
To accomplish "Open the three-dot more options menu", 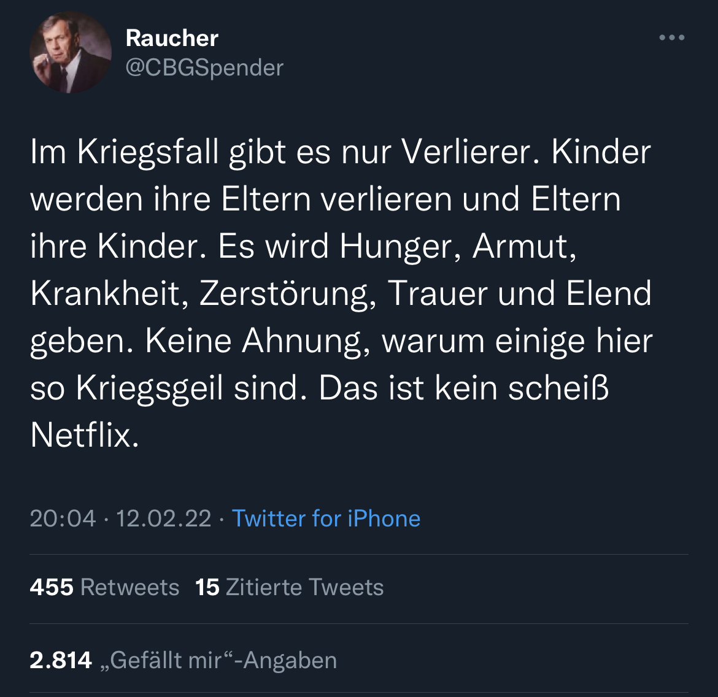I will [671, 38].
